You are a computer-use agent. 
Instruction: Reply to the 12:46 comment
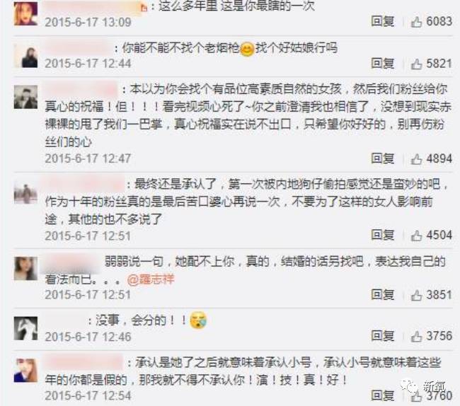click(383, 336)
